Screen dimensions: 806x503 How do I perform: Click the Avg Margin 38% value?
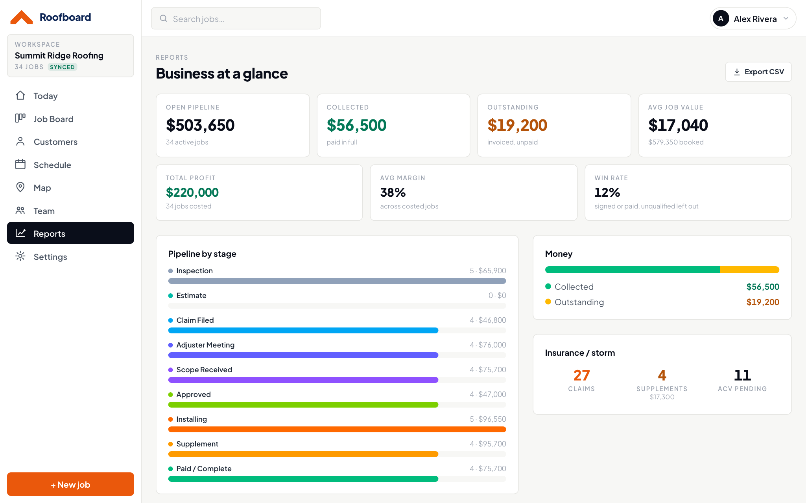click(393, 192)
